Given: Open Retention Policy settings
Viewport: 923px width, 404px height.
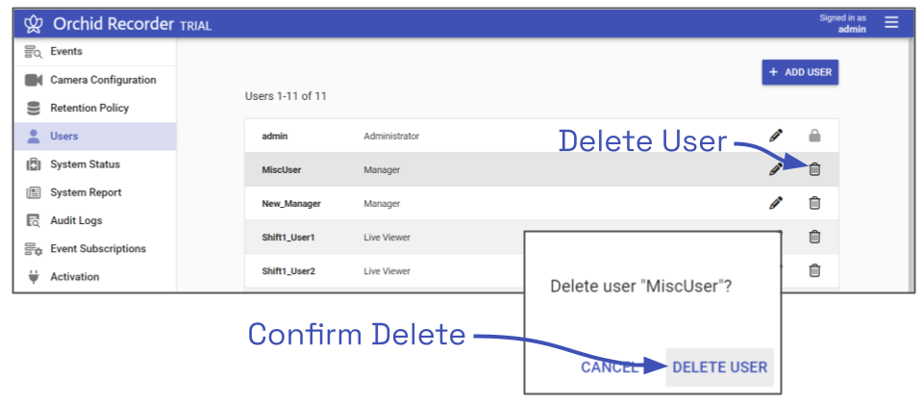Looking at the screenshot, I should click(x=88, y=108).
